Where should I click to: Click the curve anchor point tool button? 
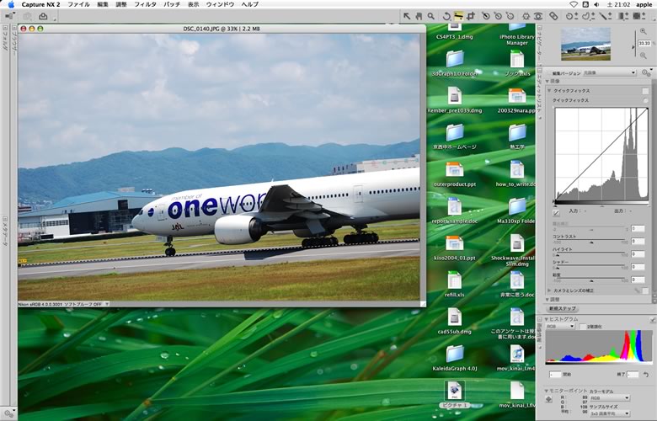[x=556, y=213]
